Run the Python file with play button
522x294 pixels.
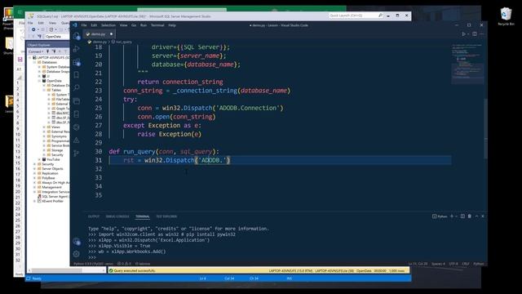click(x=463, y=34)
